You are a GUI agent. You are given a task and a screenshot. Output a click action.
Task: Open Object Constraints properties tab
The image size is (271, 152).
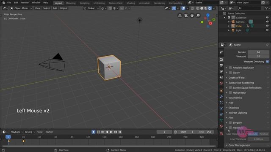(x=221, y=114)
